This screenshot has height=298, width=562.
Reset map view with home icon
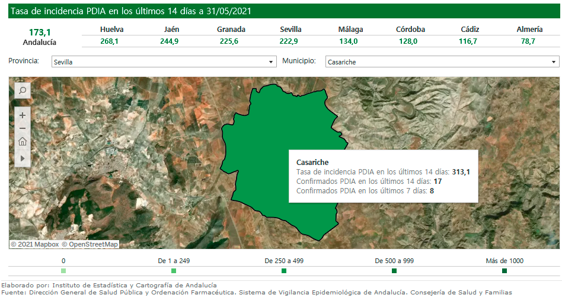[23, 141]
